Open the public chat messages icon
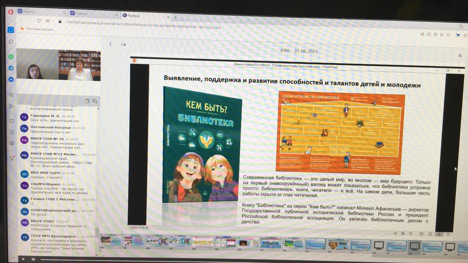 point(95,101)
